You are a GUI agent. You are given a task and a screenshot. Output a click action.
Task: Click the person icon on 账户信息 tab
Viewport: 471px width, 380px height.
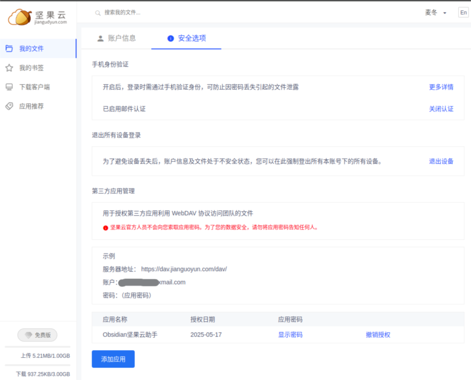pyautogui.click(x=100, y=38)
